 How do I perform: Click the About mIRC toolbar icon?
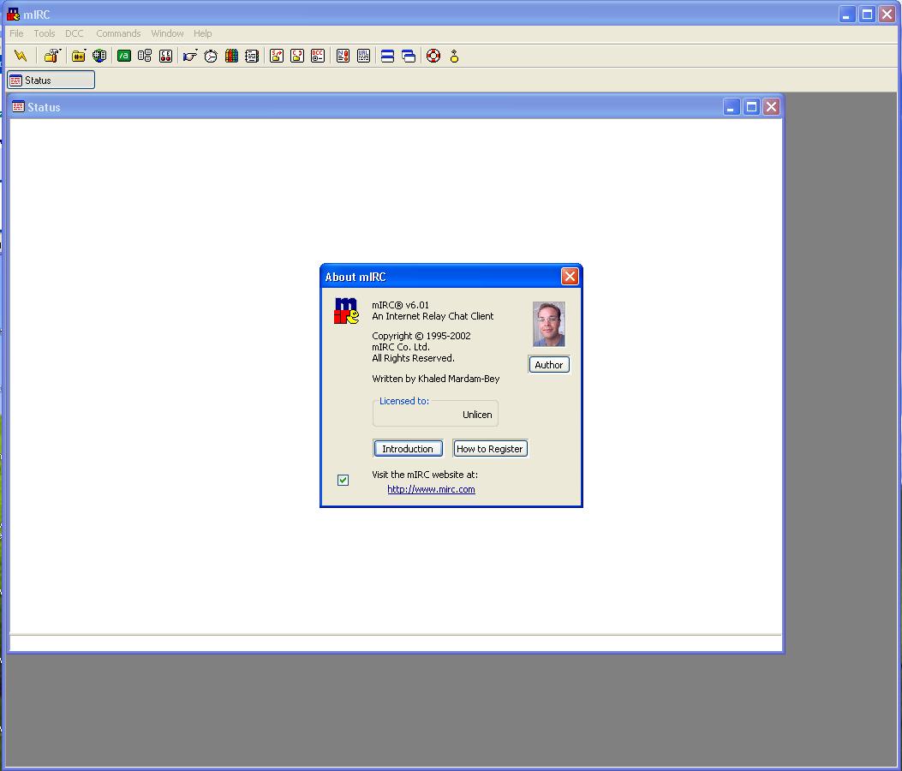pyautogui.click(x=455, y=56)
